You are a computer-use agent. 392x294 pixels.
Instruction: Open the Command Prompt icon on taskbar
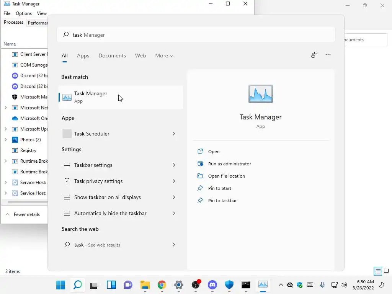coord(246,285)
